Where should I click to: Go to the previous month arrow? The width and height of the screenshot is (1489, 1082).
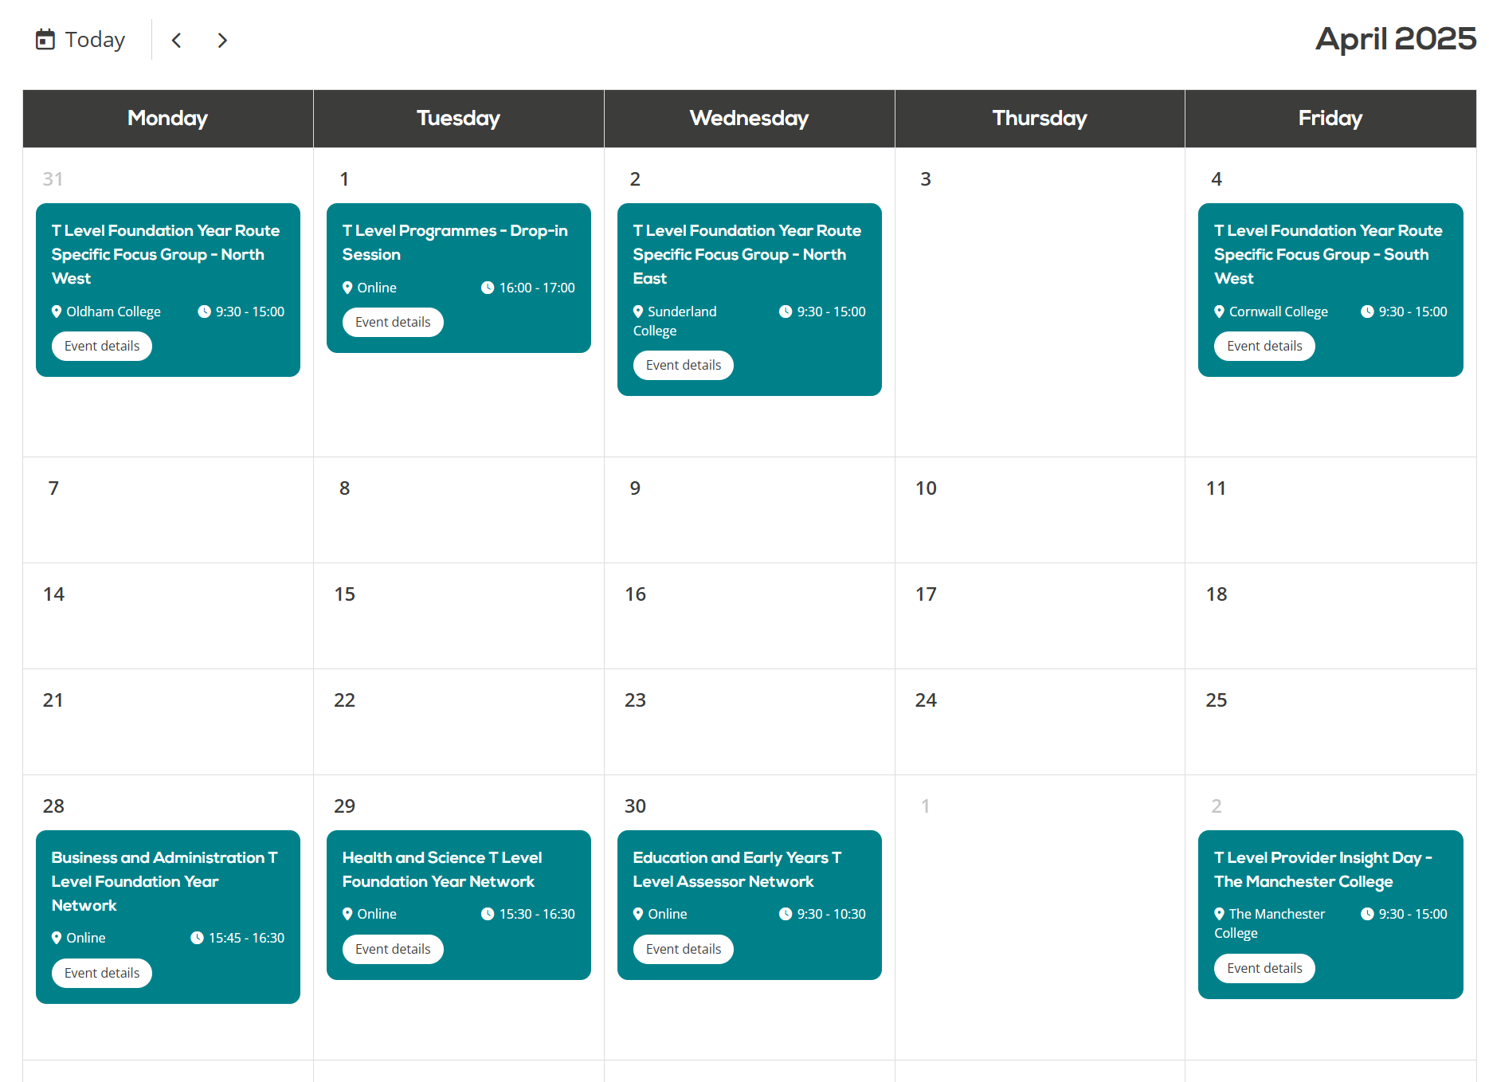pyautogui.click(x=177, y=40)
